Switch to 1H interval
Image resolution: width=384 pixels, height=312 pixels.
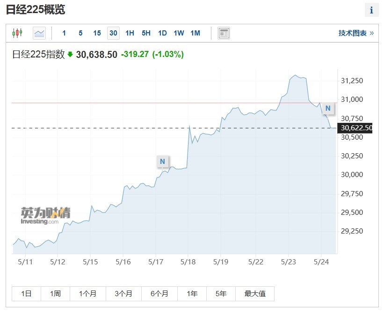[130, 33]
